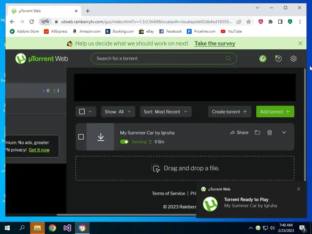Click the VPN badge in address bar
Image resolution: width=312 pixels, height=234 pixels.
(45, 22)
